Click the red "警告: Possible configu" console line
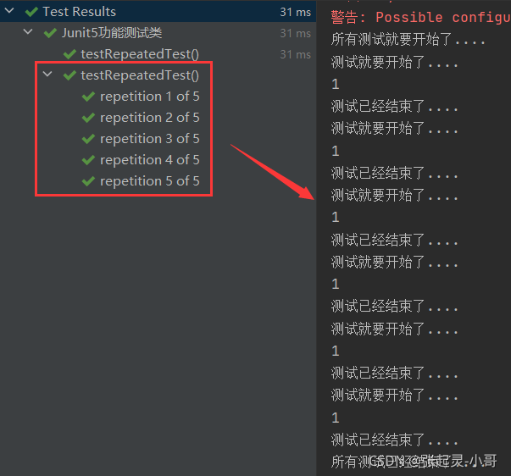Image resolution: width=511 pixels, height=476 pixels. pyautogui.click(x=419, y=17)
